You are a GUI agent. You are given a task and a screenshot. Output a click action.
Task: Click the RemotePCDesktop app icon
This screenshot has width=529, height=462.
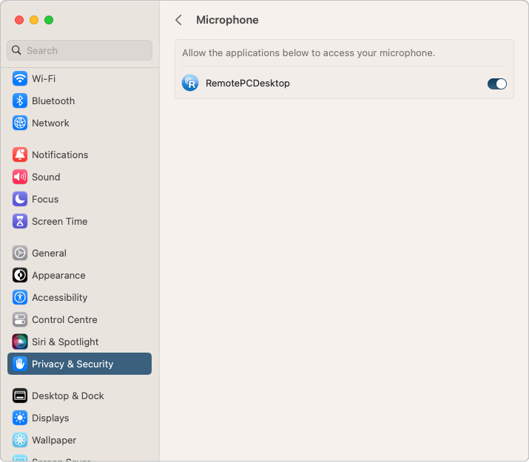click(x=190, y=84)
